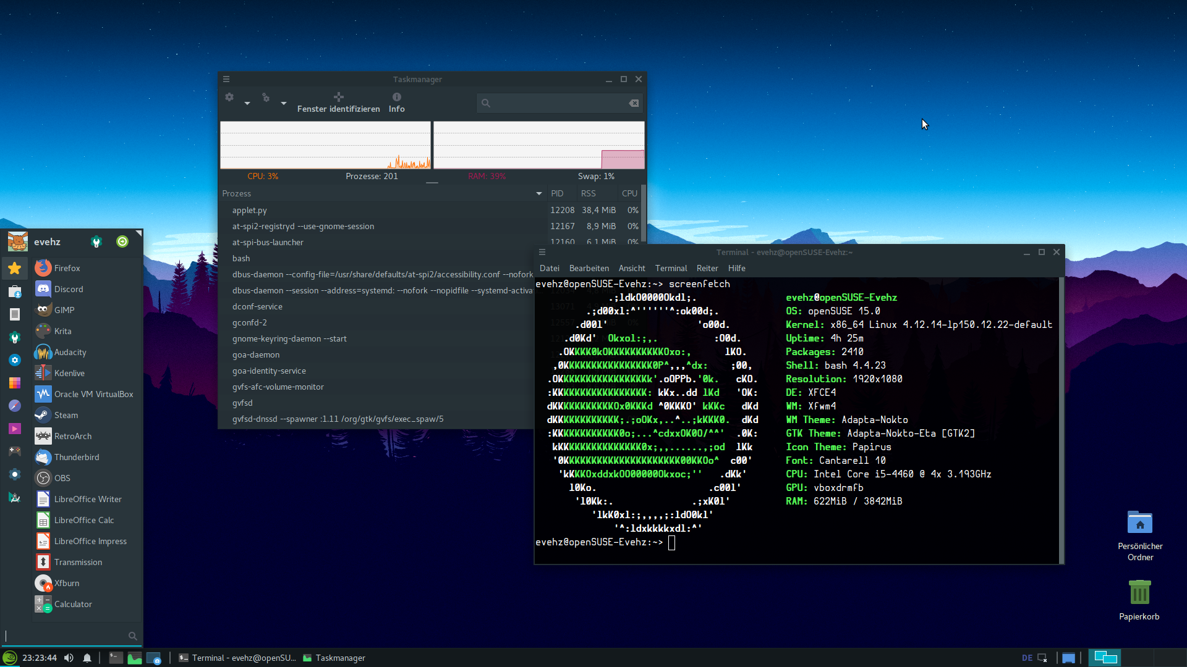Click the Fenster identifizieren crosshair button
Image resolution: width=1187 pixels, height=667 pixels.
click(x=338, y=103)
